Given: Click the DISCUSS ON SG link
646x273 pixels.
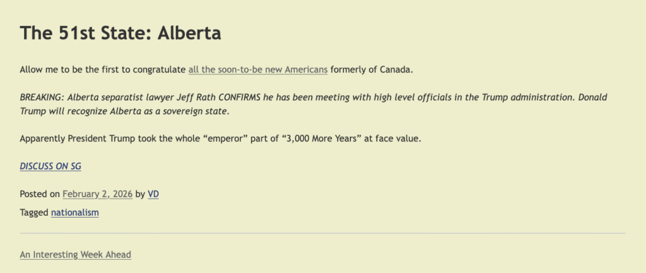Looking at the screenshot, I should point(50,166).
